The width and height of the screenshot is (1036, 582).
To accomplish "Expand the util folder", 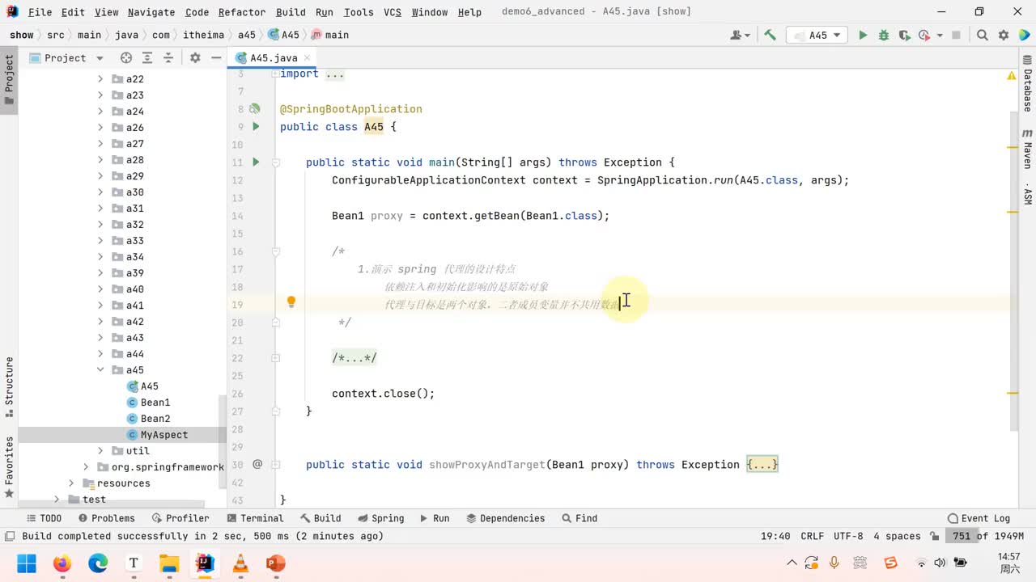I will pyautogui.click(x=100, y=450).
